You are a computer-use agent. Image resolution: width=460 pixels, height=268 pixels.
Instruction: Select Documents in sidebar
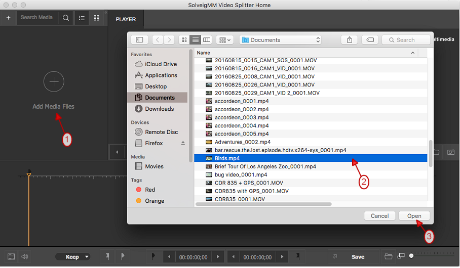pyautogui.click(x=157, y=98)
